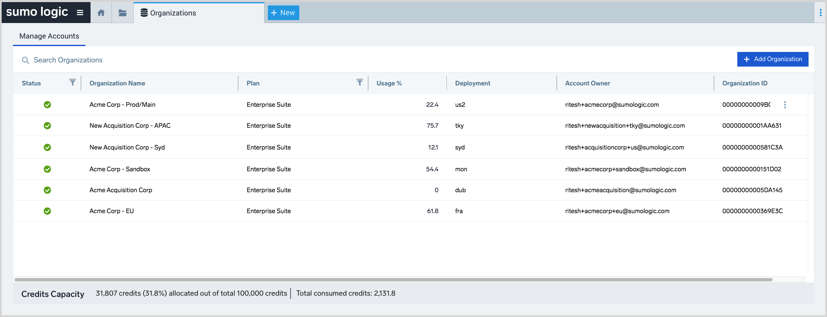The image size is (827, 317).
Task: Click the Deployment column header
Action: (472, 83)
